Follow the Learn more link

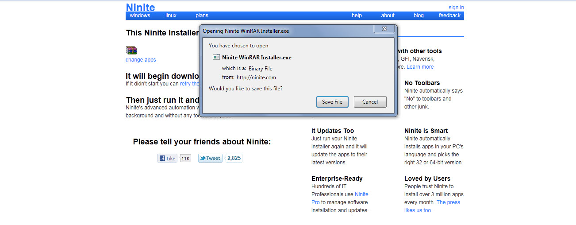click(x=420, y=67)
